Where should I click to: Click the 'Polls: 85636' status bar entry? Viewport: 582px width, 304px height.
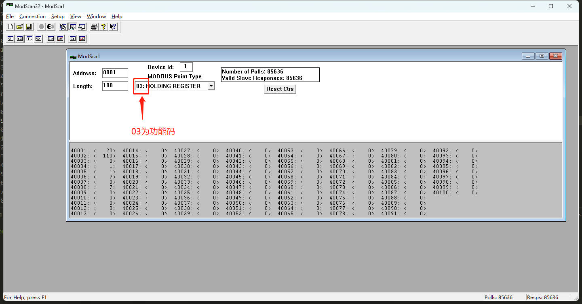[504, 298]
